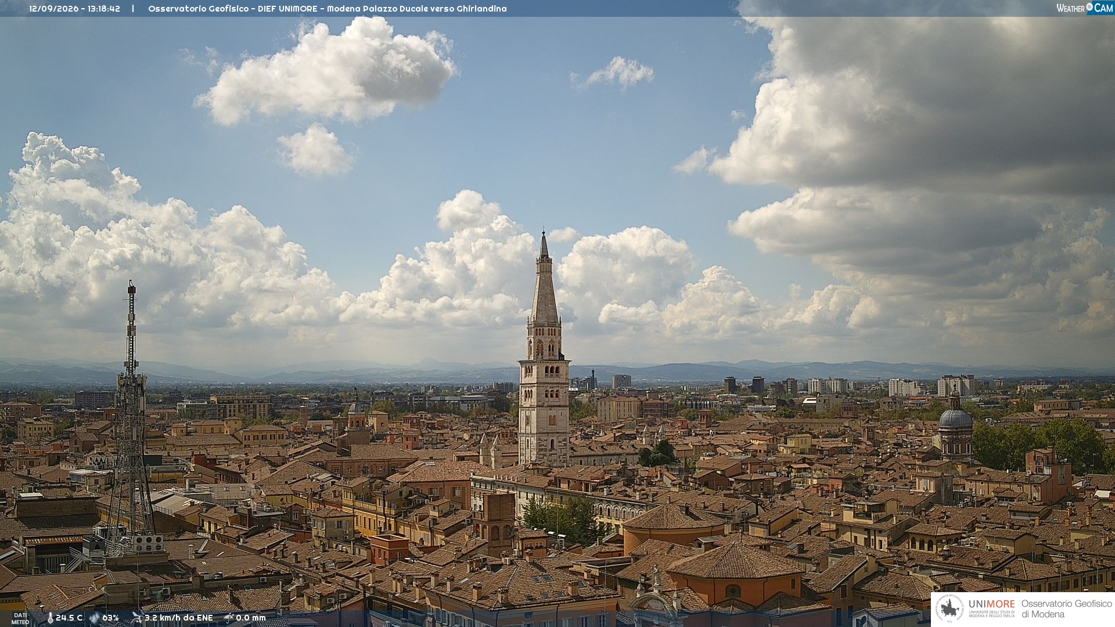Click the umbrella rainfall icon
Image resolution: width=1115 pixels, height=627 pixels.
tap(229, 618)
